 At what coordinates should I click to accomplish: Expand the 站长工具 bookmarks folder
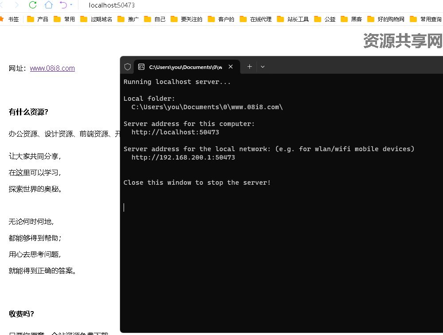pos(292,19)
